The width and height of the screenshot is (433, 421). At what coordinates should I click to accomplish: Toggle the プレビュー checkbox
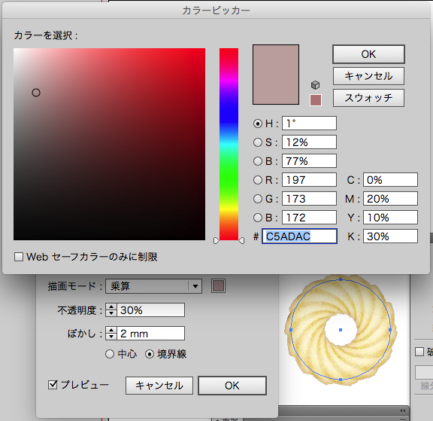tap(53, 385)
